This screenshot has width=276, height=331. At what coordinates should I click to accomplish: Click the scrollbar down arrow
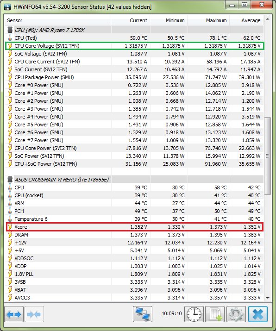(268, 298)
